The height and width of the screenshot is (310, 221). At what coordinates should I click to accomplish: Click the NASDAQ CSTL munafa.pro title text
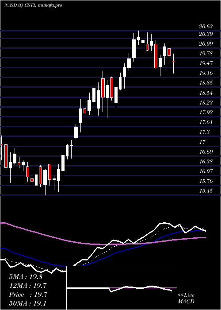point(33,5)
